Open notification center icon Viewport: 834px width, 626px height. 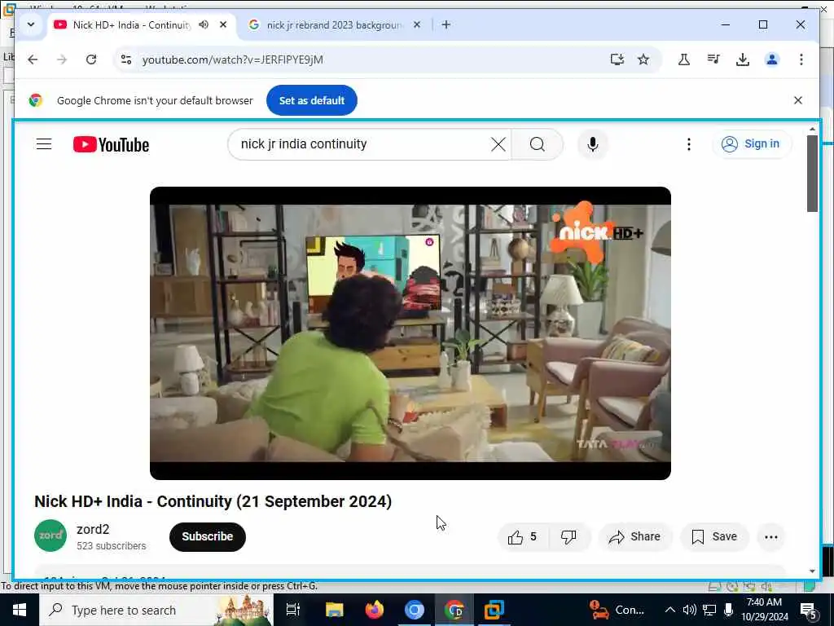coord(809,611)
